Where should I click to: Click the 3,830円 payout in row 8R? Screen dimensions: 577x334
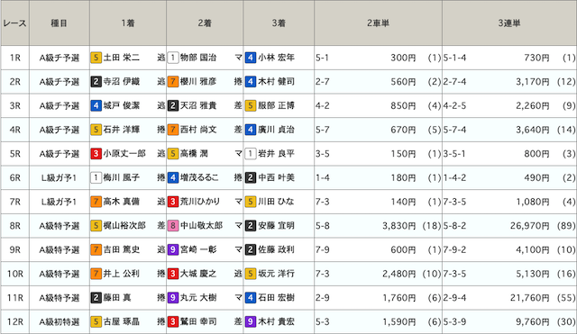399,226
